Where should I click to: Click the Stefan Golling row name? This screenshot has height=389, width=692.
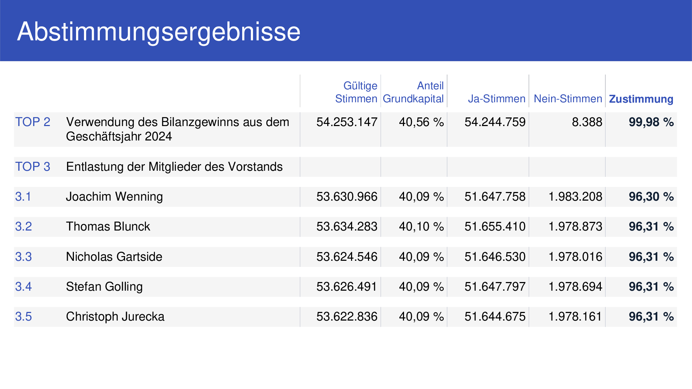(104, 287)
